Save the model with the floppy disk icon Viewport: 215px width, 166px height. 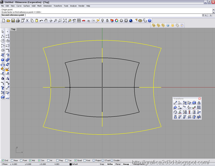coord(13,21)
